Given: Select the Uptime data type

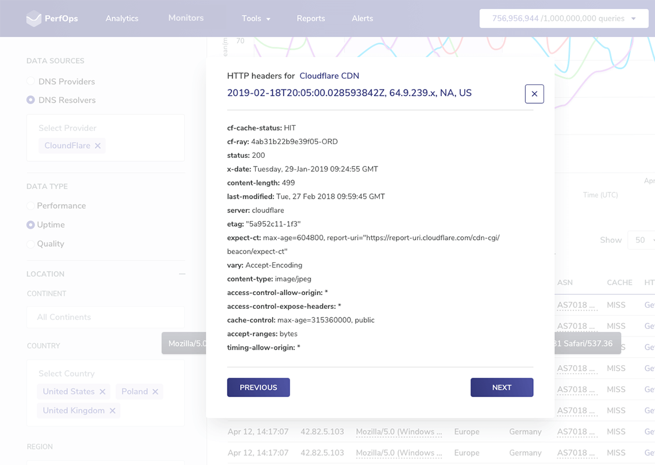Looking at the screenshot, I should click(30, 225).
